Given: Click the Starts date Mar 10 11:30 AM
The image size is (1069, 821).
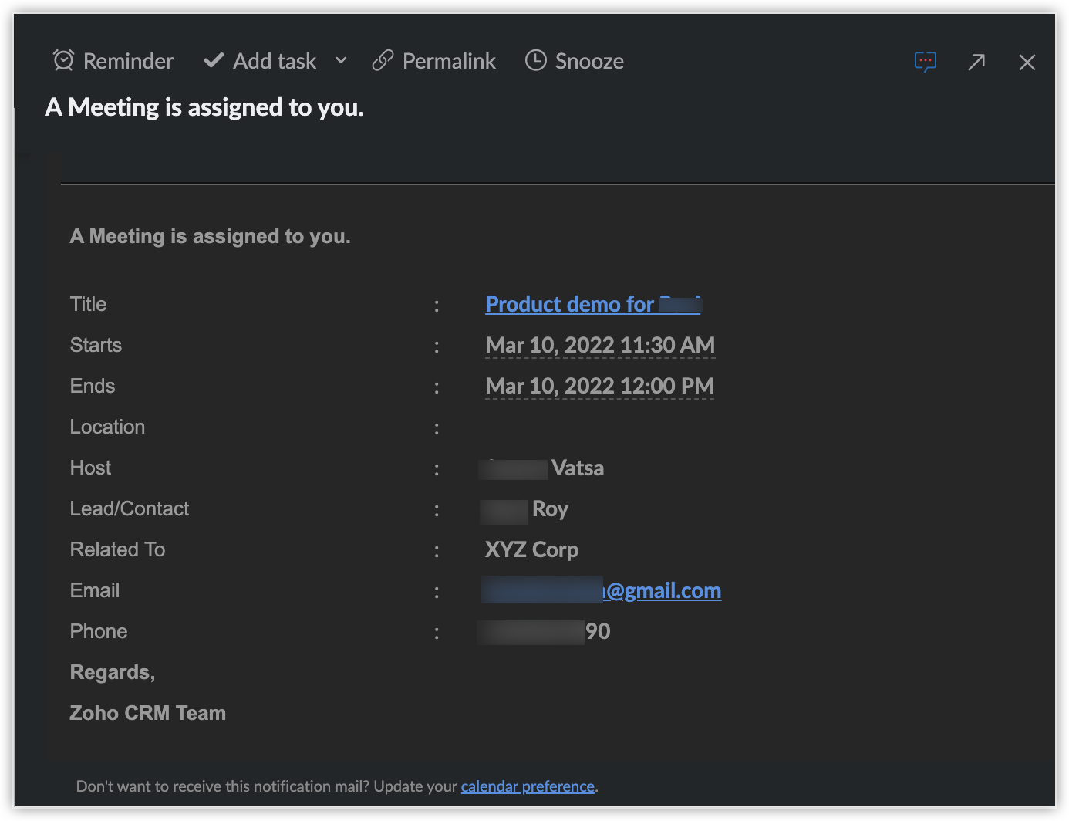Looking at the screenshot, I should [x=599, y=345].
